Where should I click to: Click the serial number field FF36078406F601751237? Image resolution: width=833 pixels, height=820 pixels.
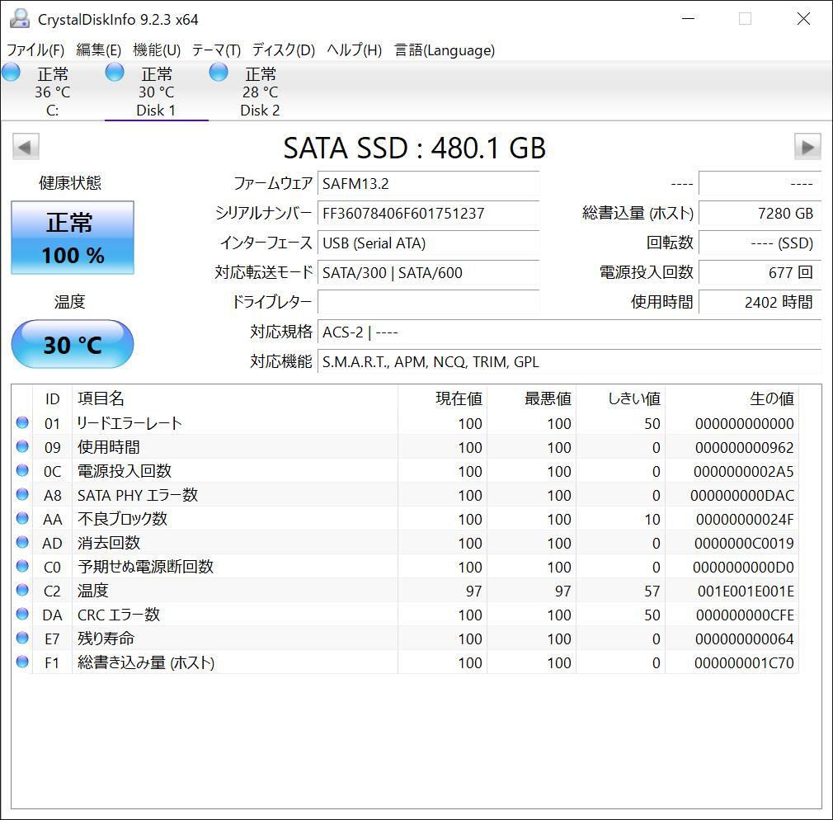[x=429, y=214]
